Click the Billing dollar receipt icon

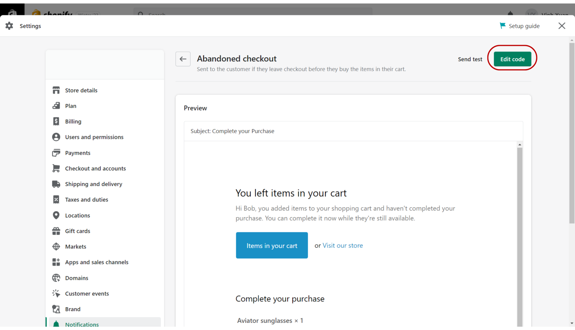(56, 121)
